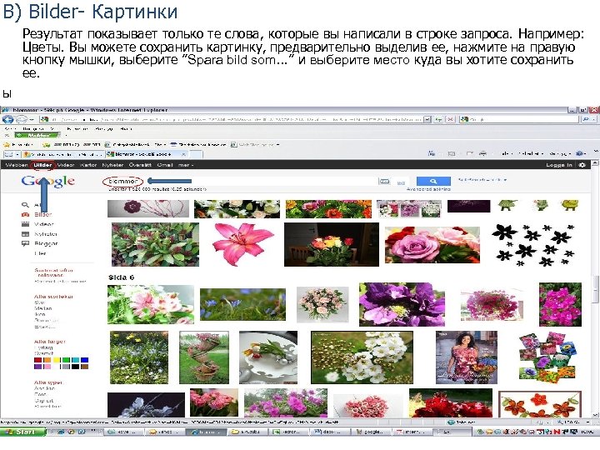Open the quick tabs dropdown arrow
600x450 pixels.
(17, 154)
